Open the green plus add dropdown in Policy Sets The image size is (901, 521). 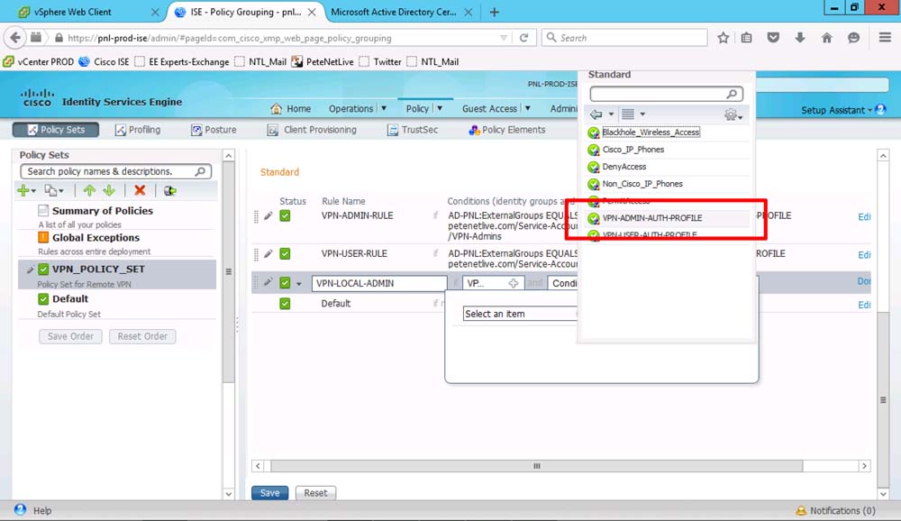click(x=26, y=190)
